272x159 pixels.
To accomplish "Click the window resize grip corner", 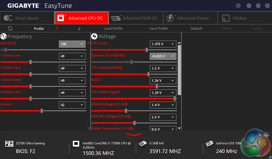I will (270, 157).
